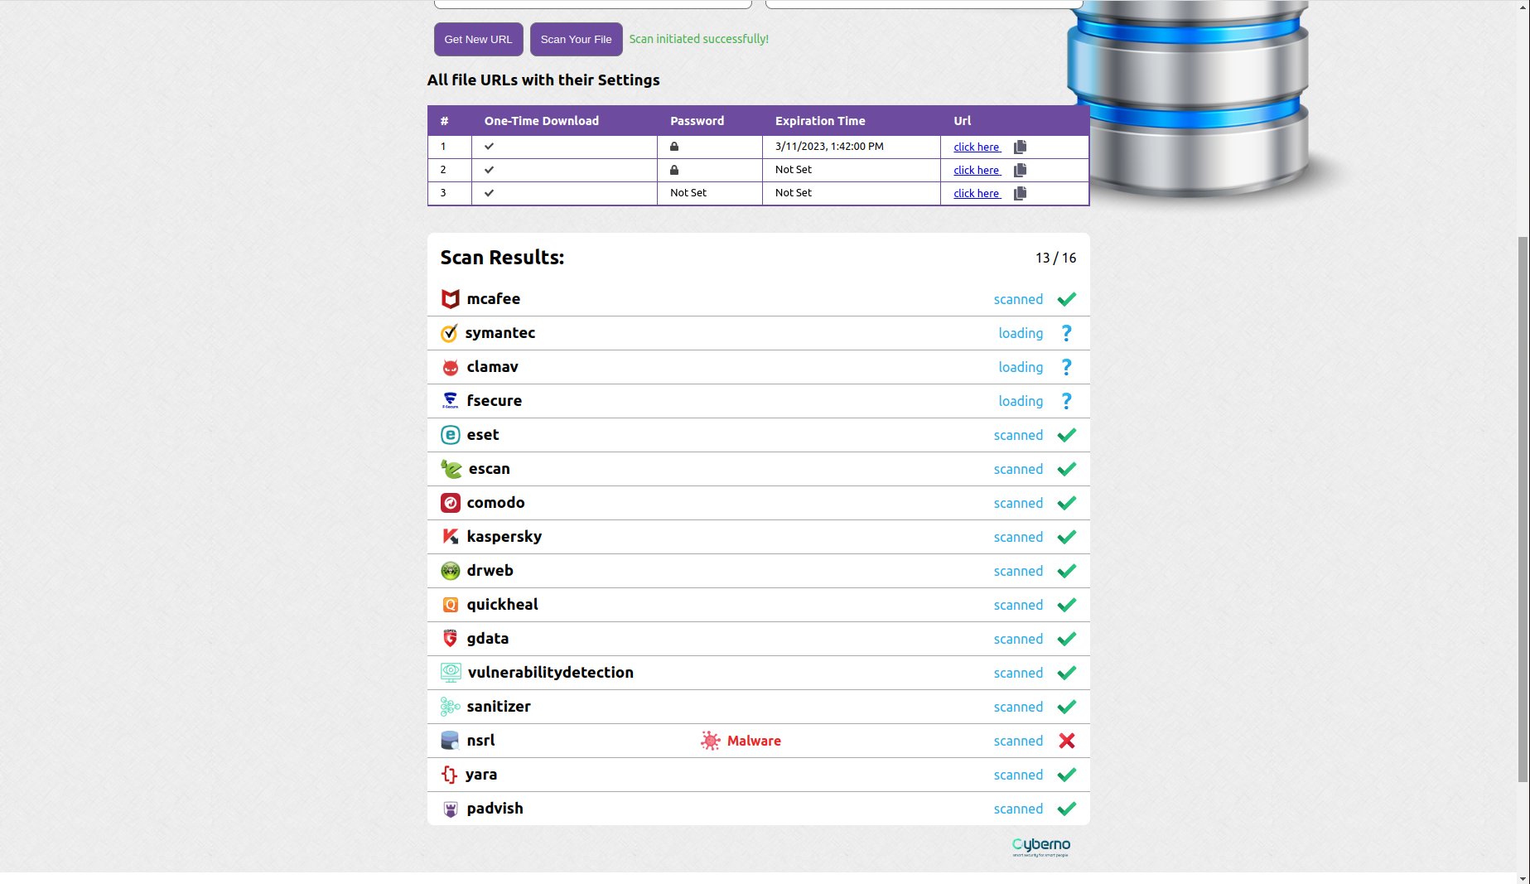Screen dimensions: 1530x884
Task: Click the ClamAV logo icon
Action: 450,367
